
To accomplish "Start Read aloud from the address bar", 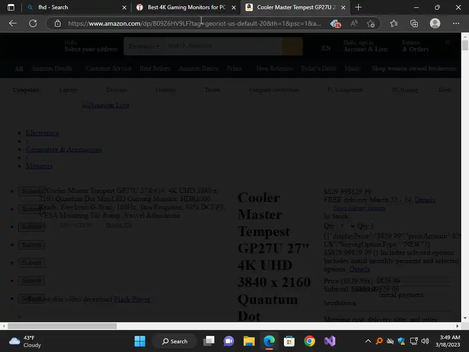I will coord(354,23).
